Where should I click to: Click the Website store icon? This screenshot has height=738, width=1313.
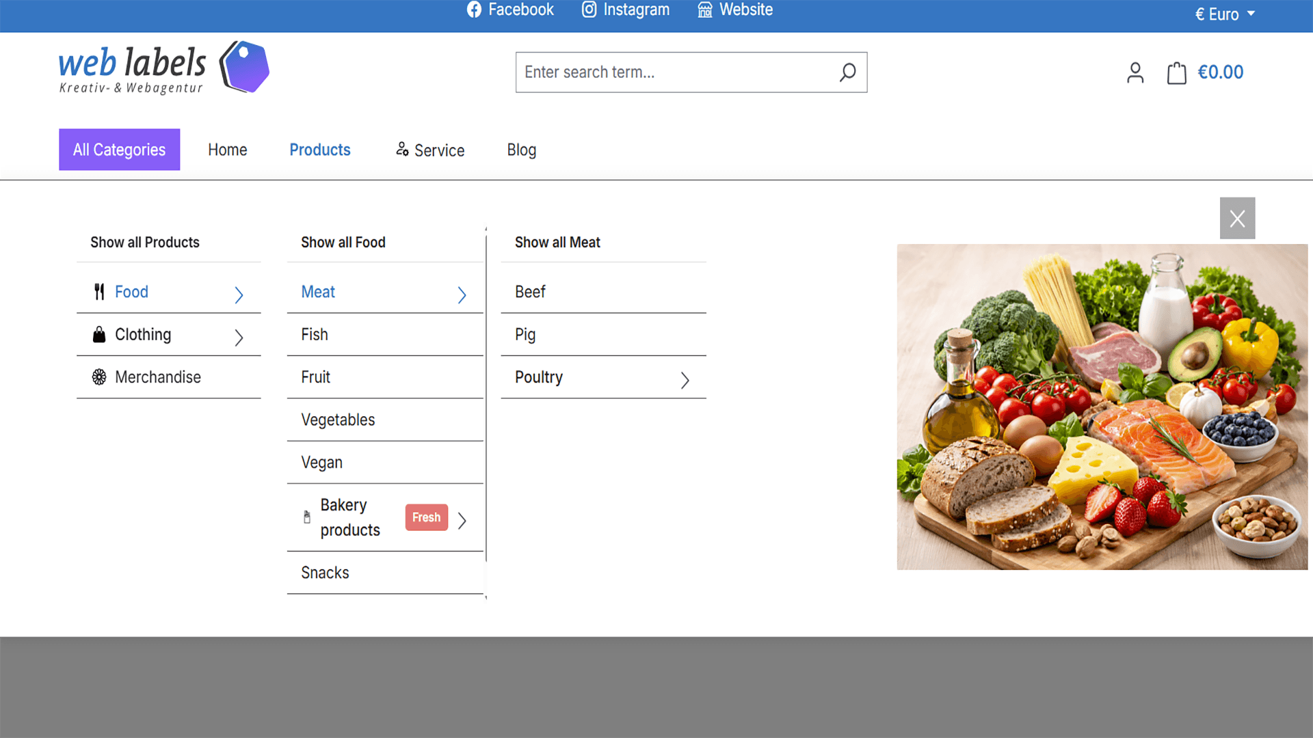(x=705, y=10)
